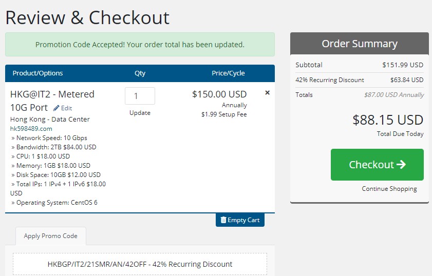432x276 pixels.
Task: Click the $88.15 USD total due amount
Action: (388, 120)
